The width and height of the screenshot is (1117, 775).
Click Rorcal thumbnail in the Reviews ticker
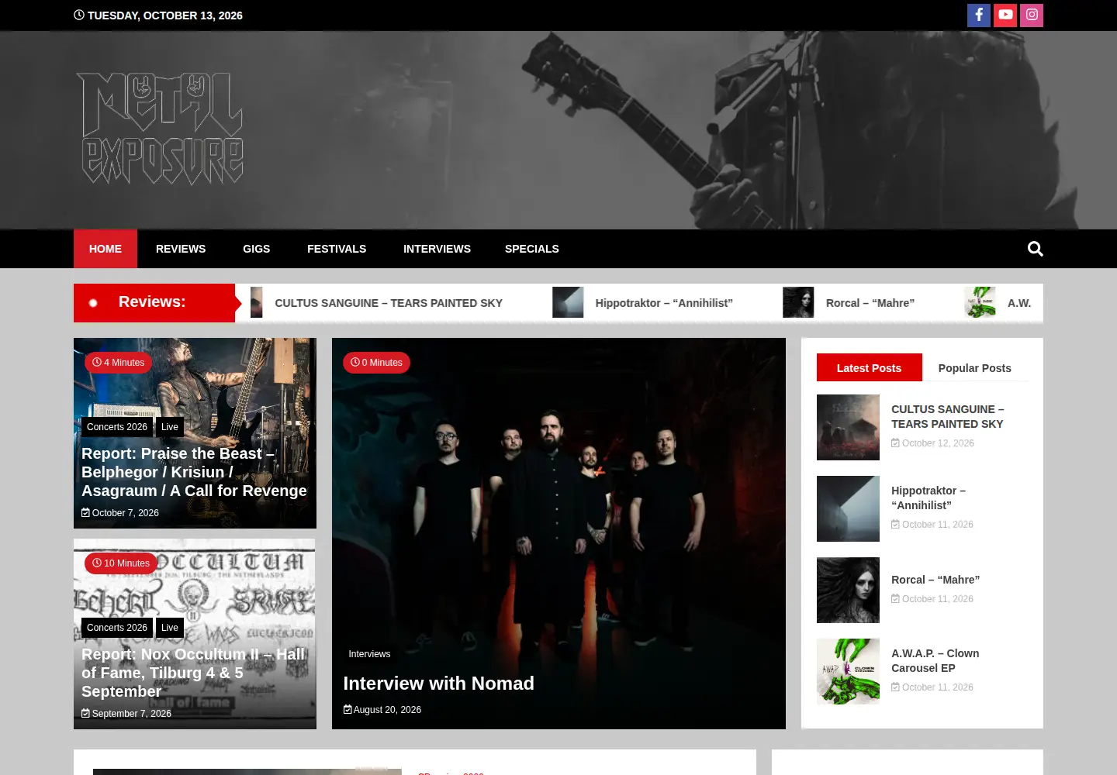click(798, 302)
